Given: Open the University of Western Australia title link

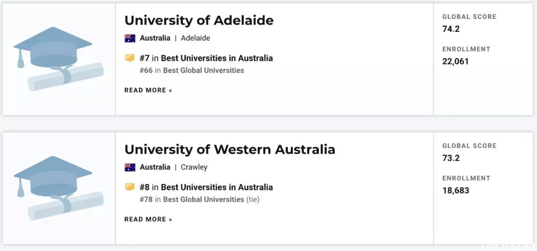Looking at the screenshot, I should click(230, 150).
